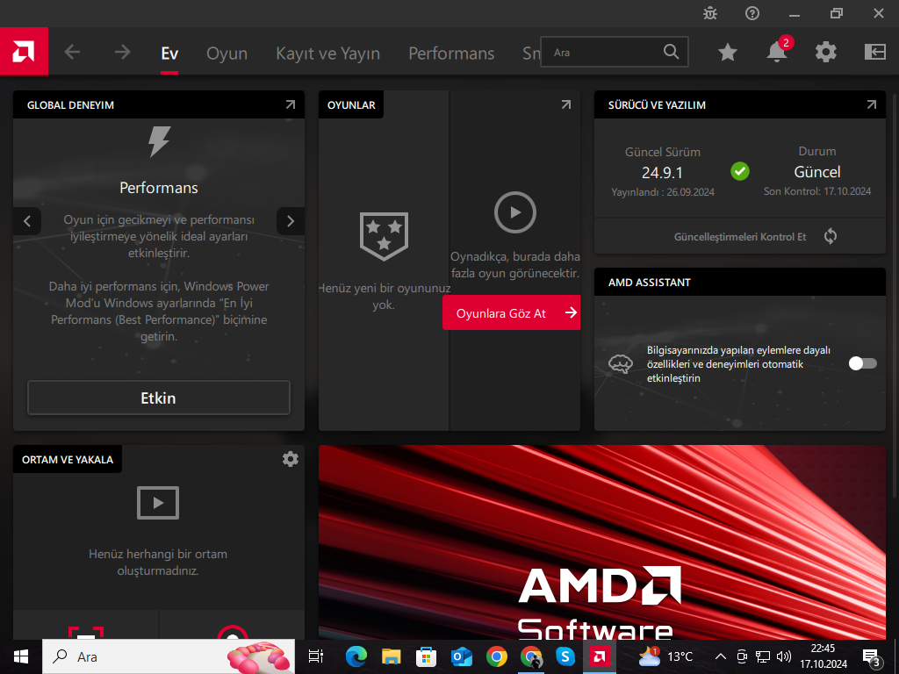Expand Sürücü ve Yazılım panel arrow
Image resolution: width=899 pixels, height=674 pixels.
(872, 105)
